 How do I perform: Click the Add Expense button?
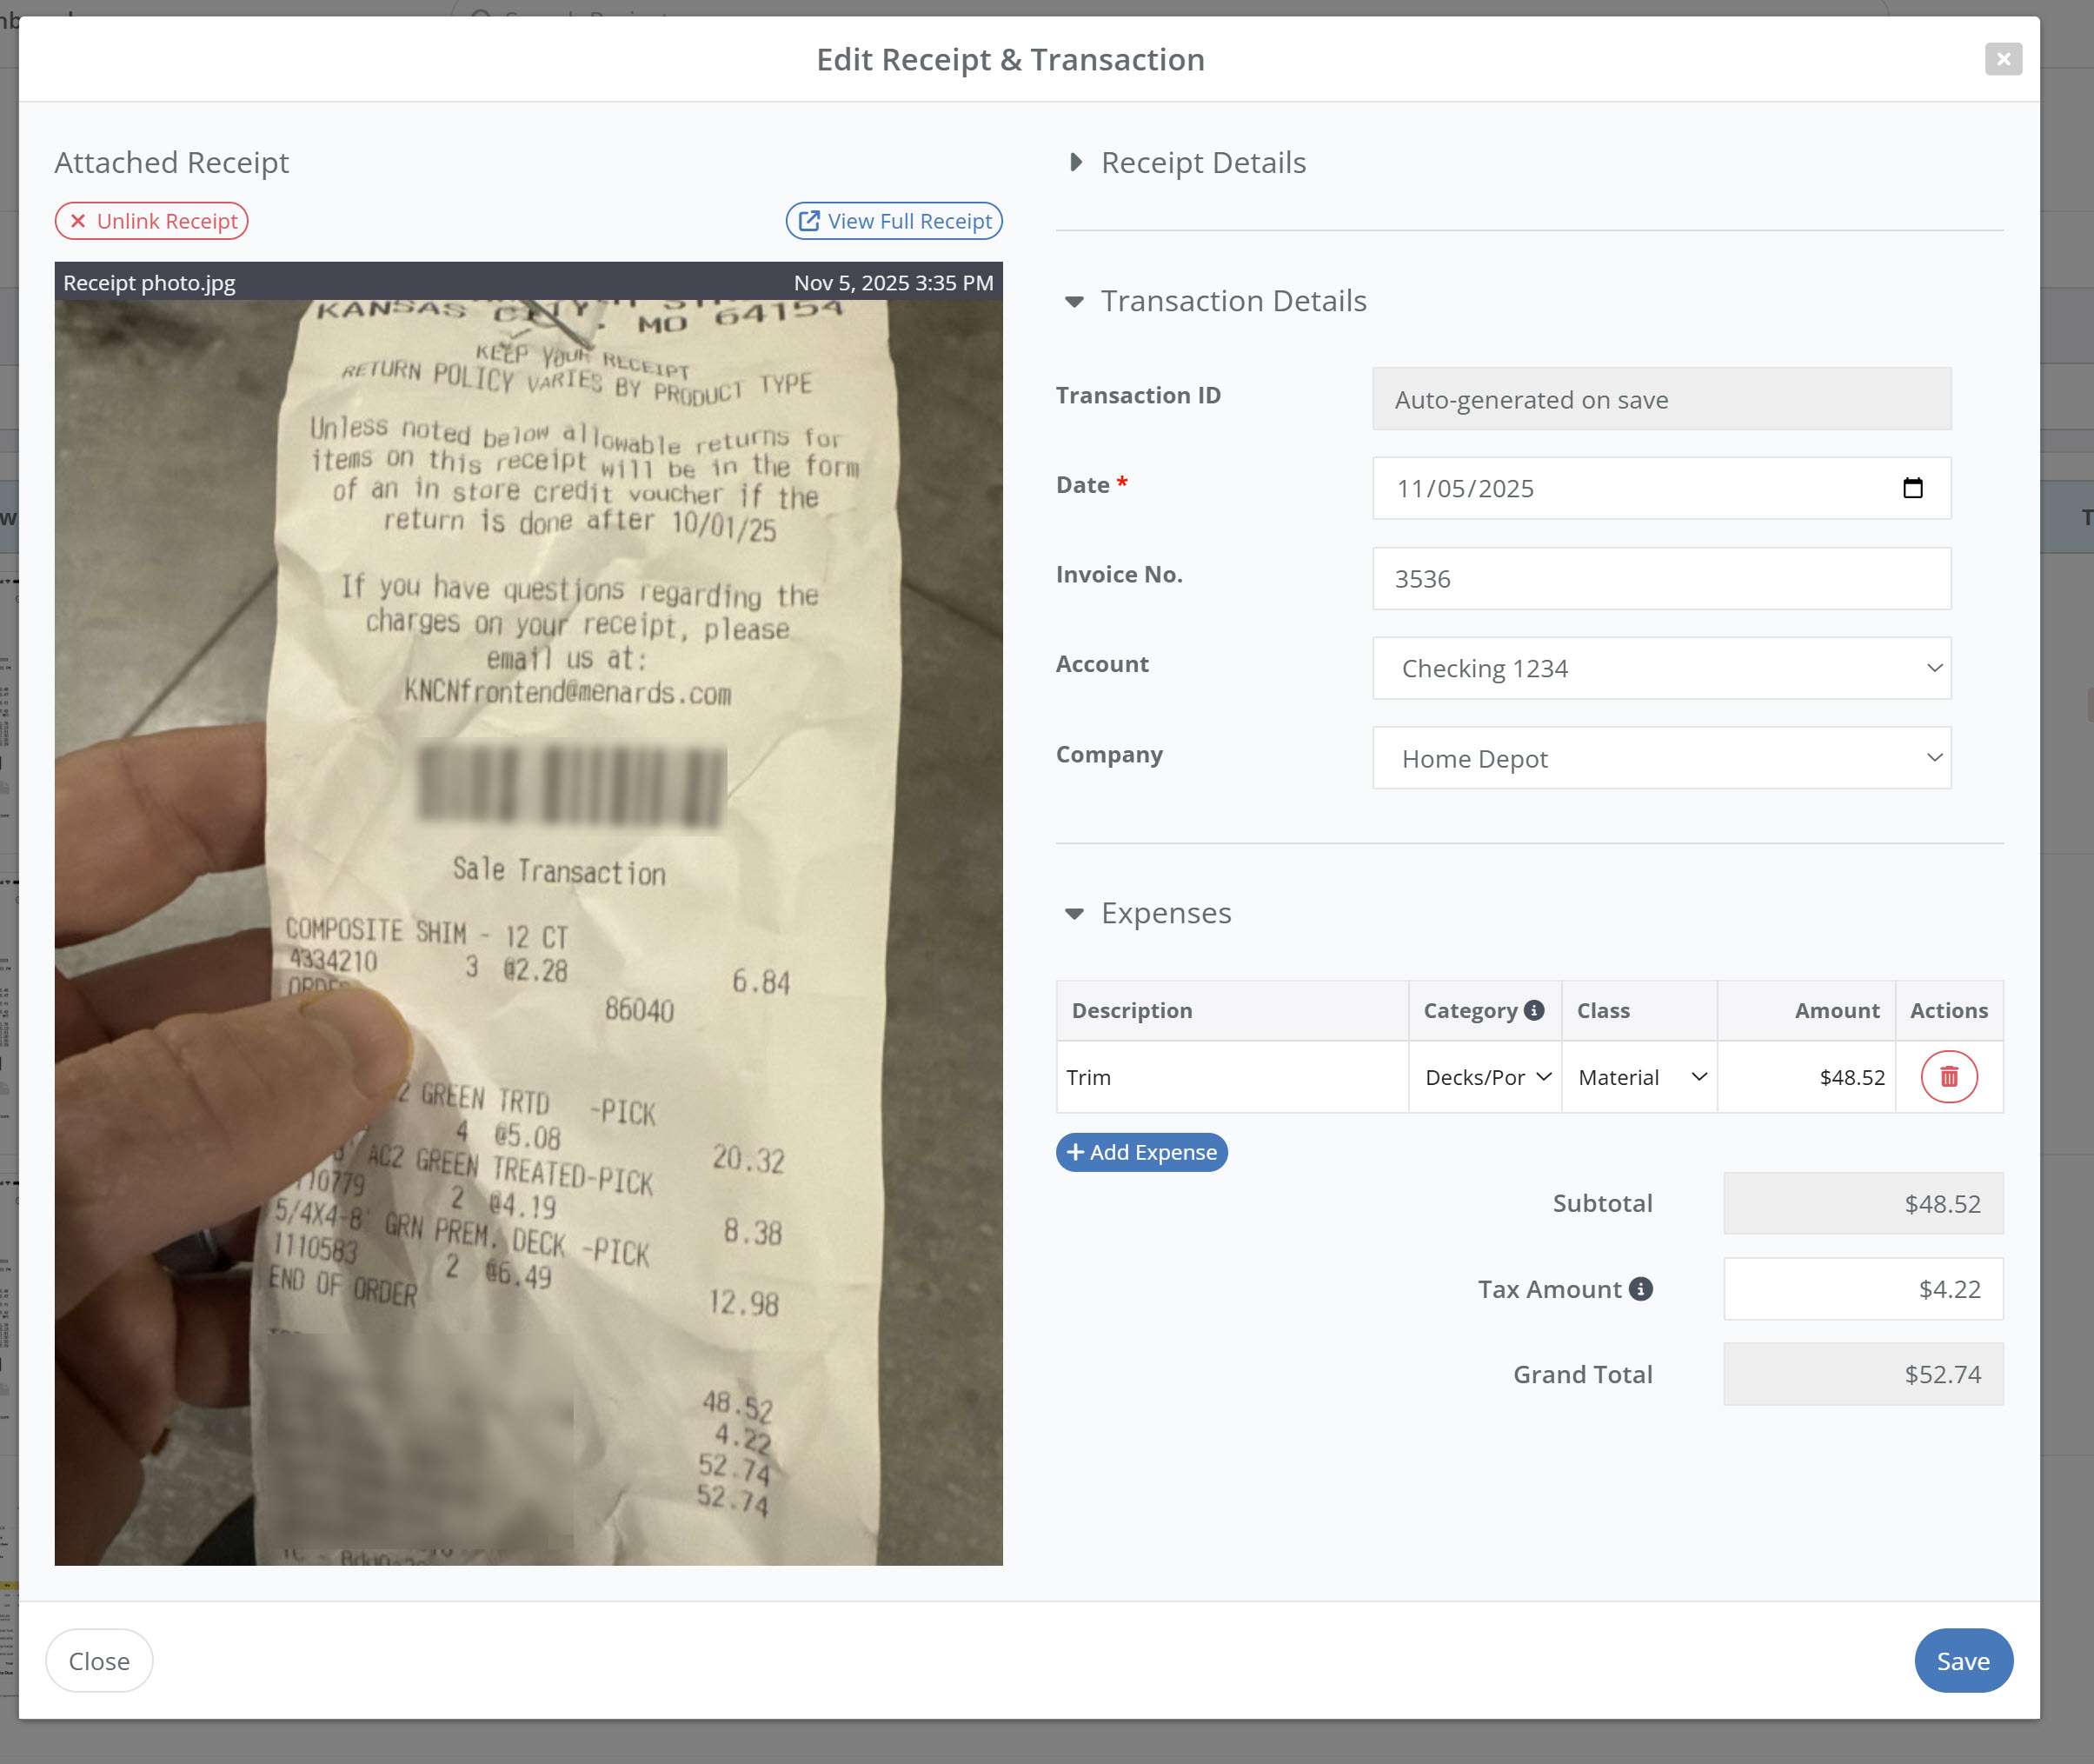pos(1141,1152)
